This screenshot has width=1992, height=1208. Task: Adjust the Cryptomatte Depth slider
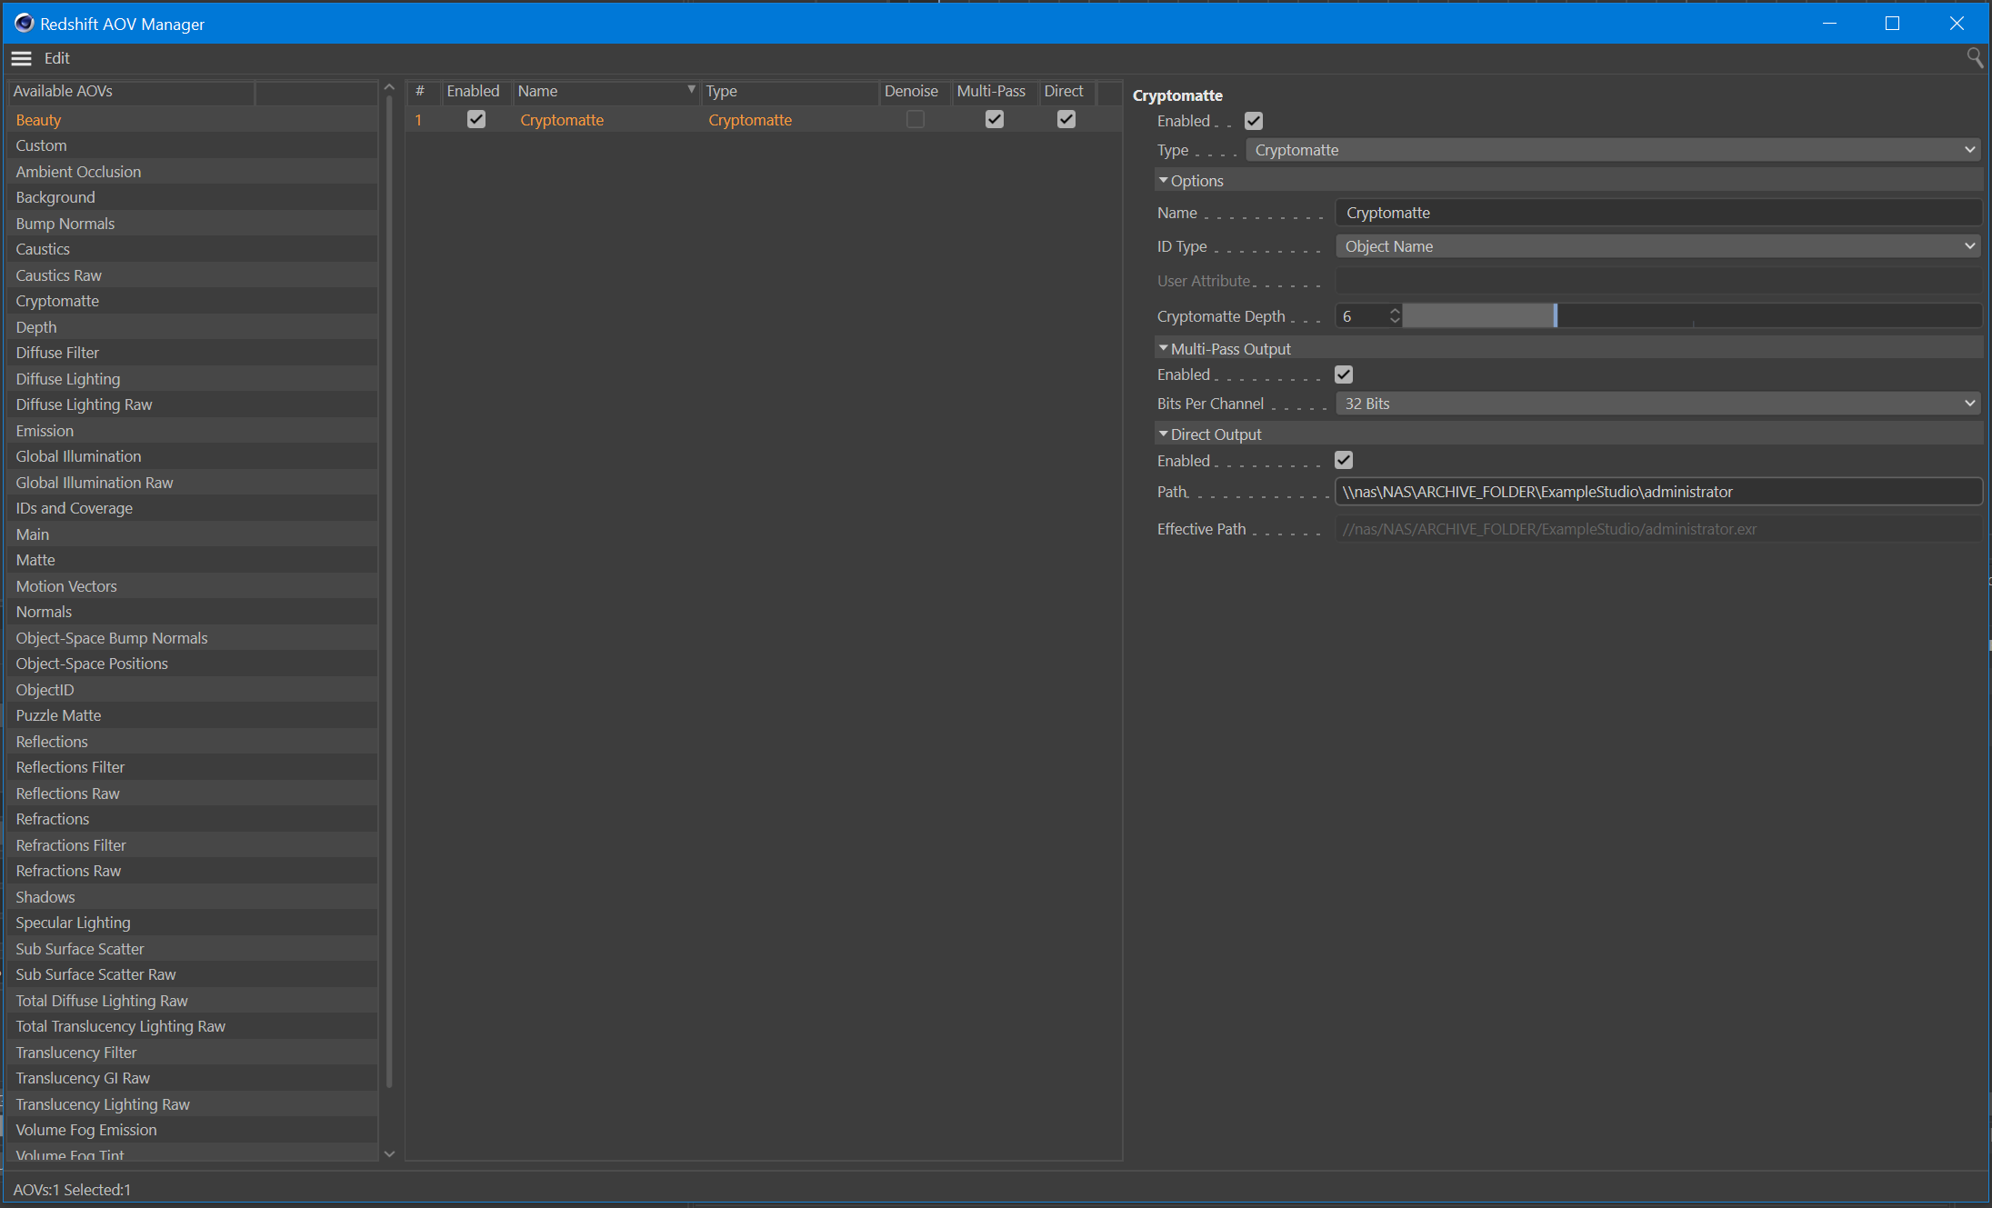click(1691, 316)
